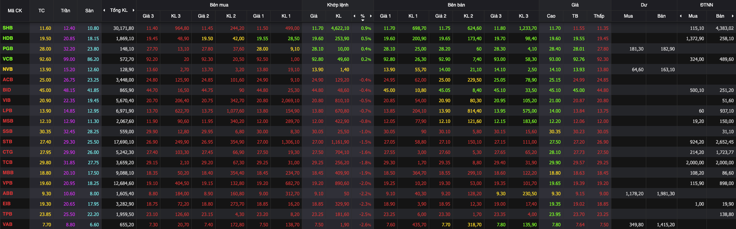Click TCB foreign buy value 2,000,00
The height and width of the screenshot is (229, 736).
point(695,163)
